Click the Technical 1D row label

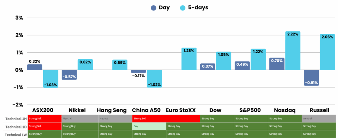(x=14, y=126)
